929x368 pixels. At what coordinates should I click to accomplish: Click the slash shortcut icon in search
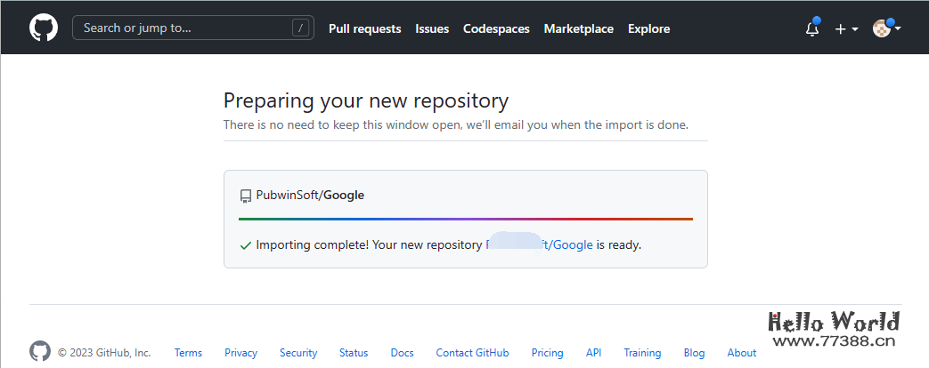[302, 28]
